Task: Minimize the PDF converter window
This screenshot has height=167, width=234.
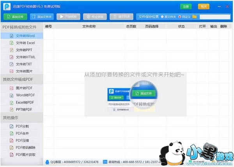Action: (219, 7)
